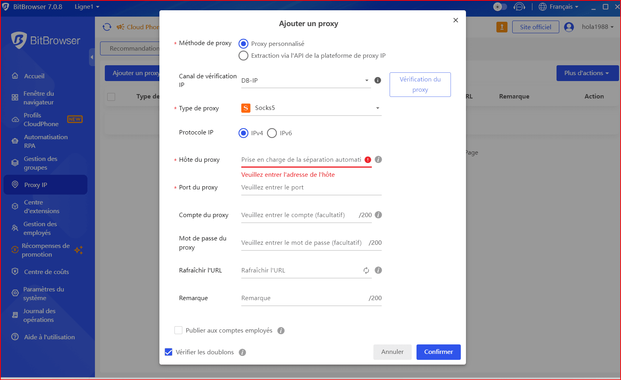Click info icon beside Compte du proxy field
621x380 pixels.
coord(378,215)
